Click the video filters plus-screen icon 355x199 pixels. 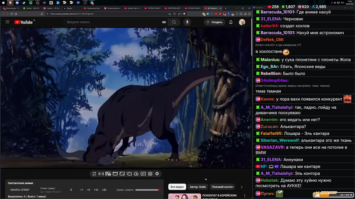click(143, 174)
